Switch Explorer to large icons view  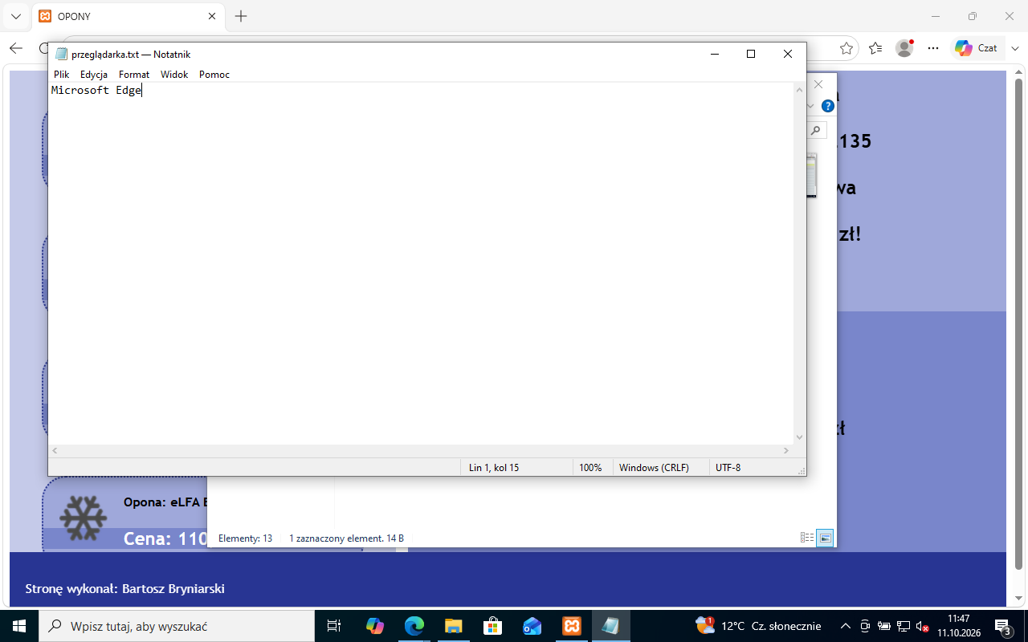[x=825, y=538]
